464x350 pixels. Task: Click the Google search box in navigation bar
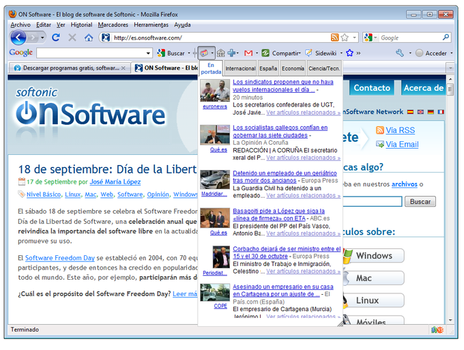point(410,38)
